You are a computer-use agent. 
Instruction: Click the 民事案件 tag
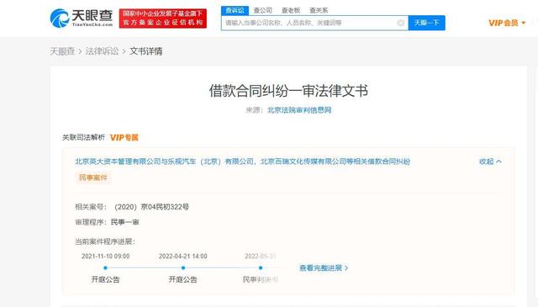point(93,177)
